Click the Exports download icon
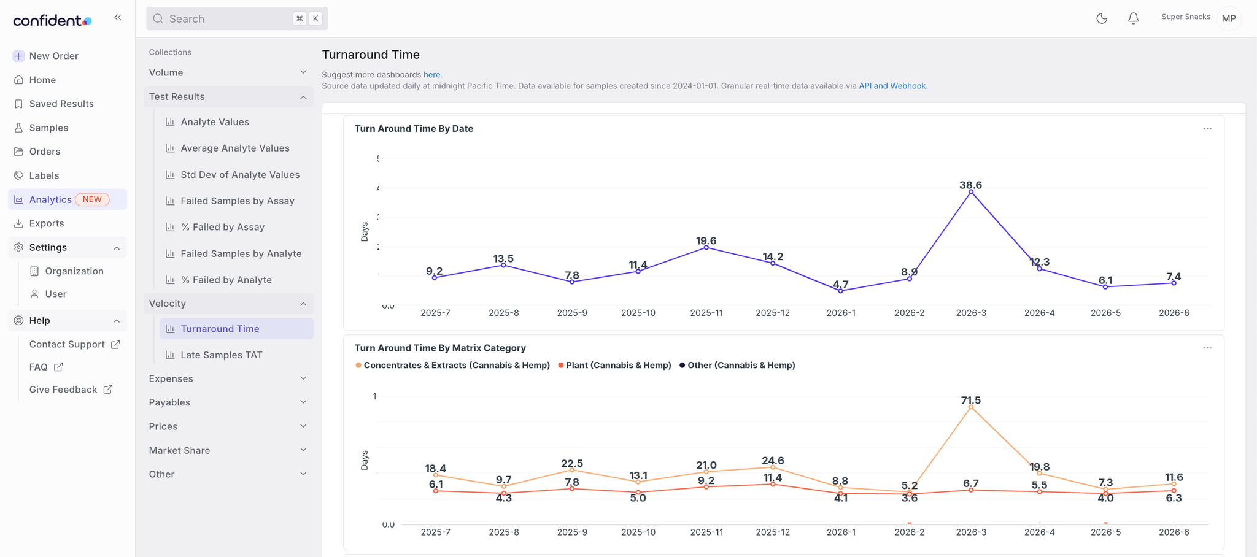The height and width of the screenshot is (557, 1257). [x=18, y=223]
